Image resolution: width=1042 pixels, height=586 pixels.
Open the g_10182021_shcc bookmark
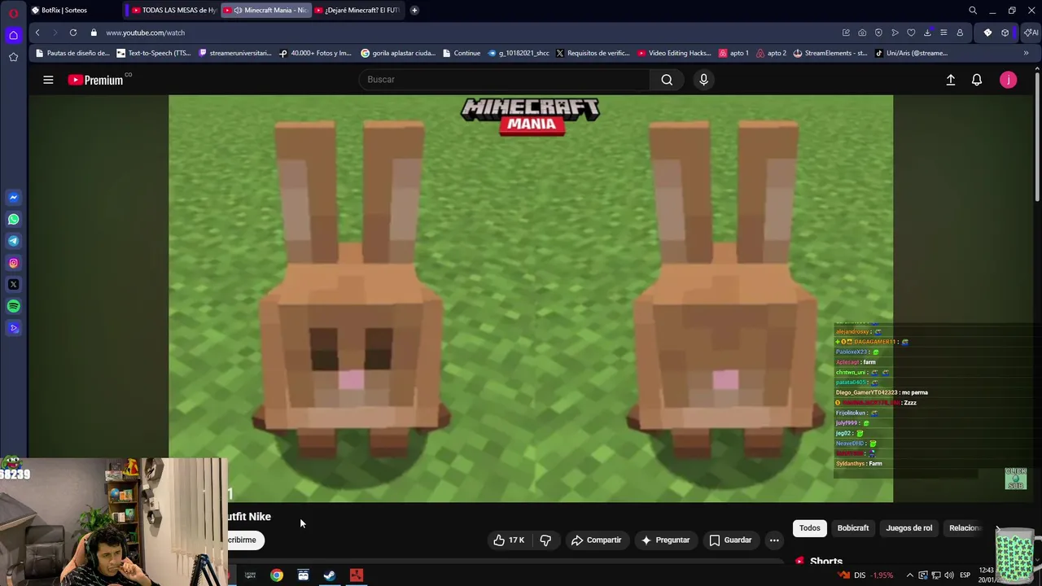click(x=518, y=53)
